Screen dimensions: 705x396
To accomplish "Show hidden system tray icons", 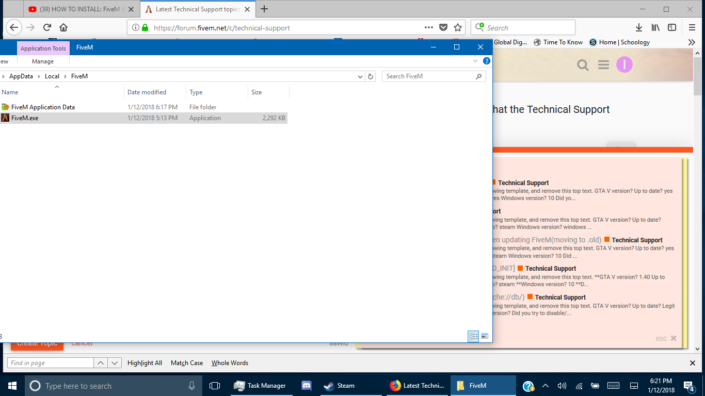I will [546, 386].
